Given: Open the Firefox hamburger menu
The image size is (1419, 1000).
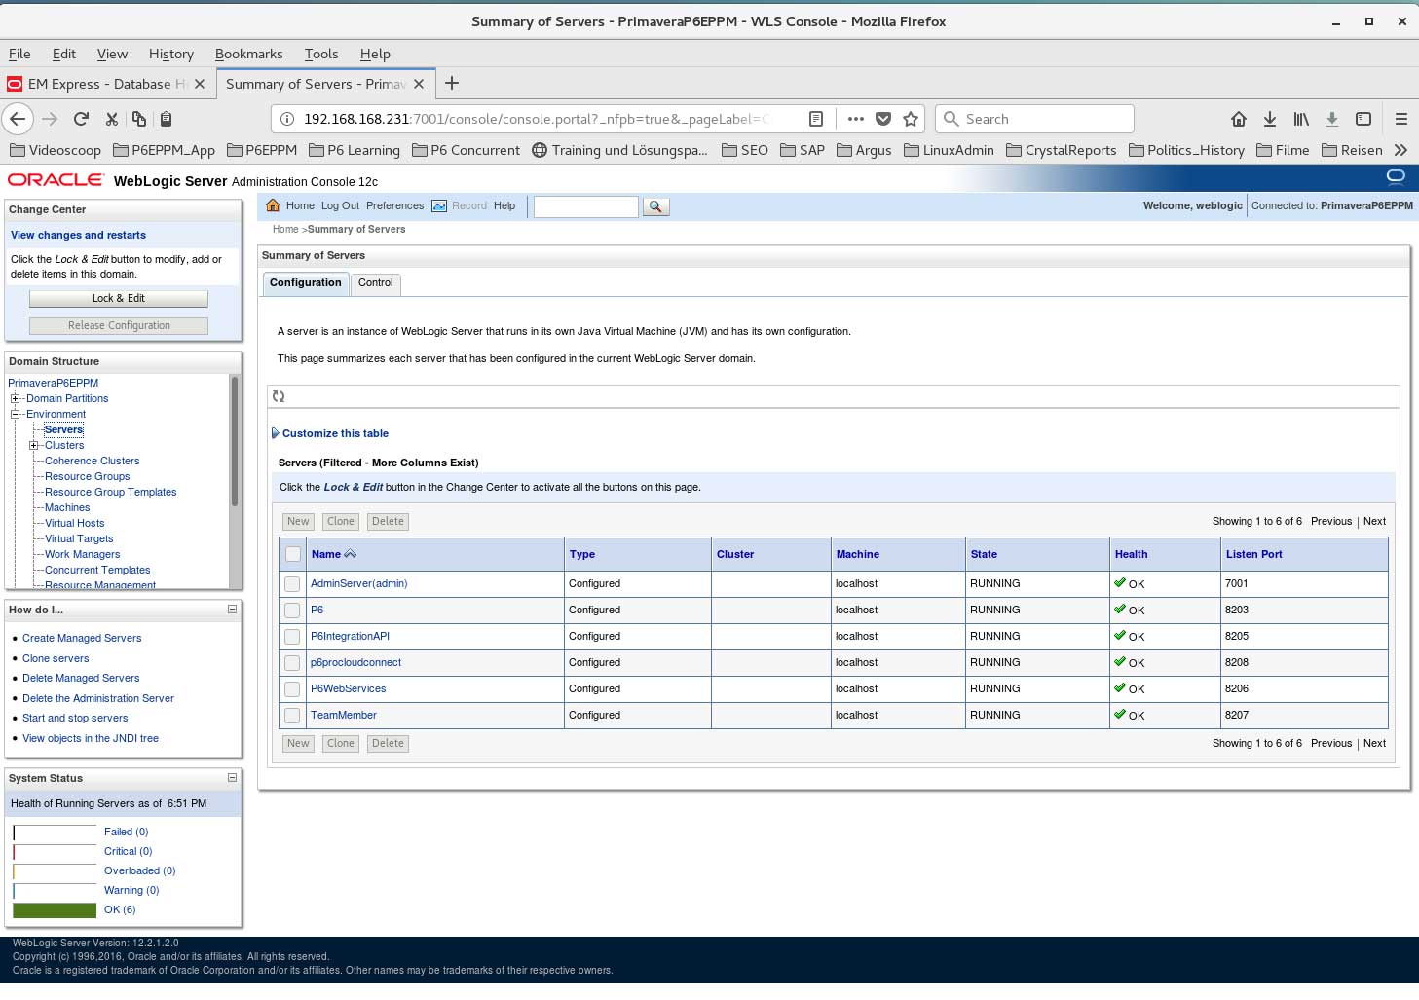Looking at the screenshot, I should click(1400, 119).
